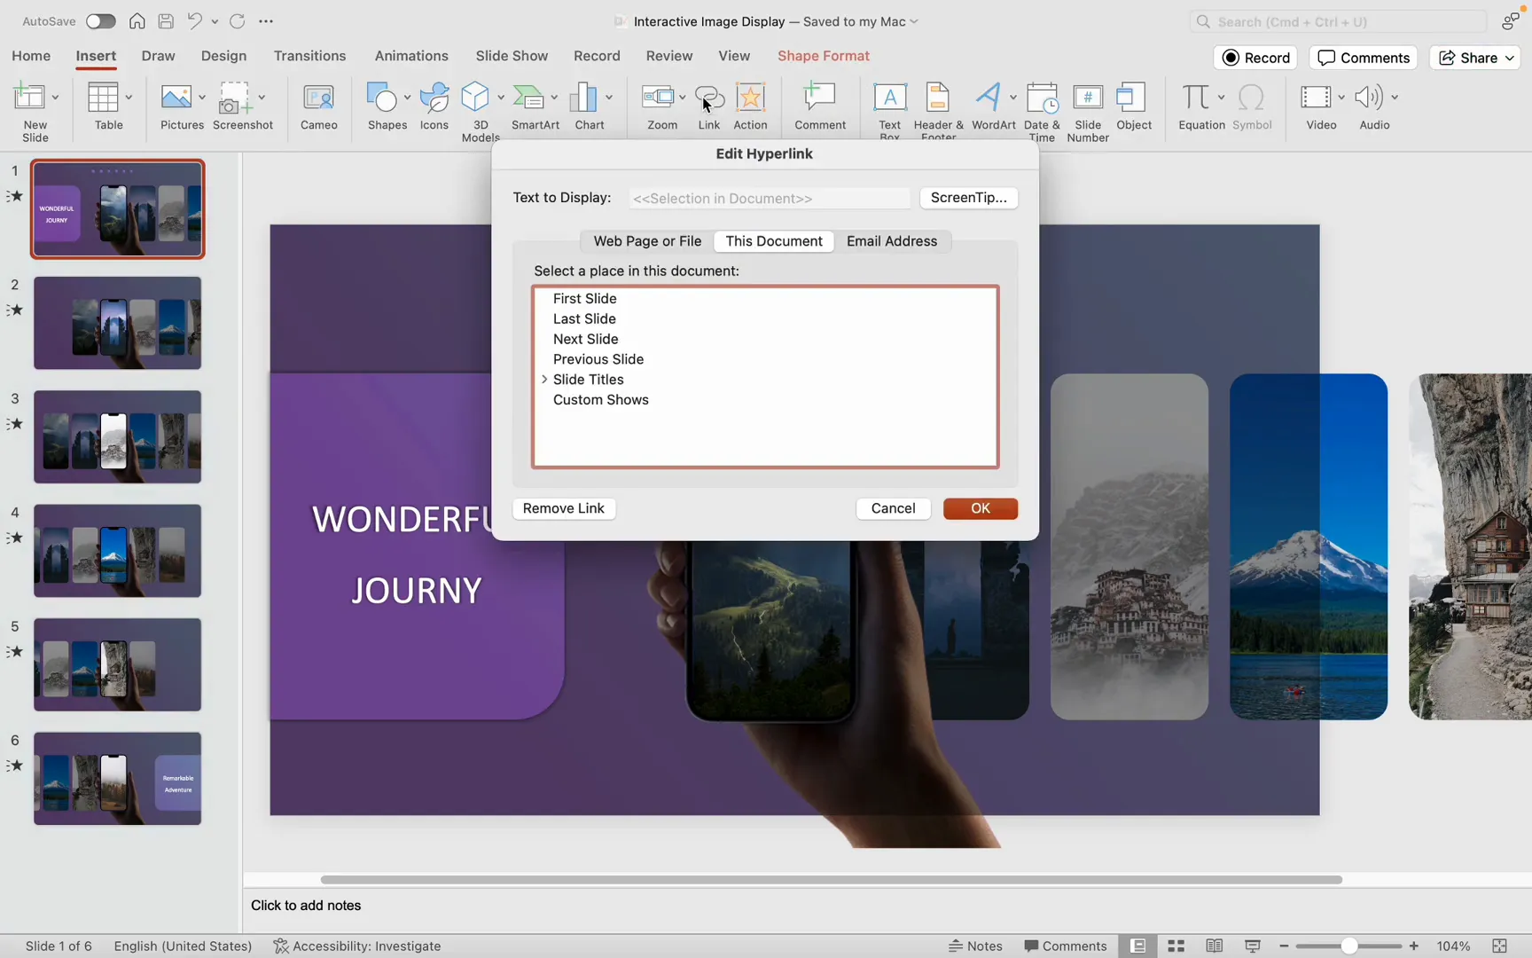Click the Record button at top right
Image resolution: width=1532 pixels, height=958 pixels.
1256,58
